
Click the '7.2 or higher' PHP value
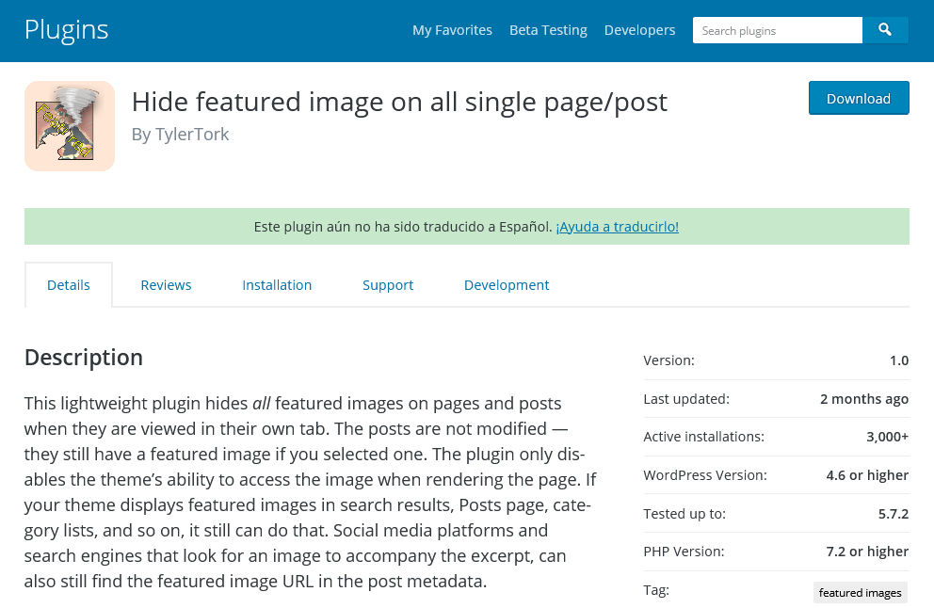point(867,552)
